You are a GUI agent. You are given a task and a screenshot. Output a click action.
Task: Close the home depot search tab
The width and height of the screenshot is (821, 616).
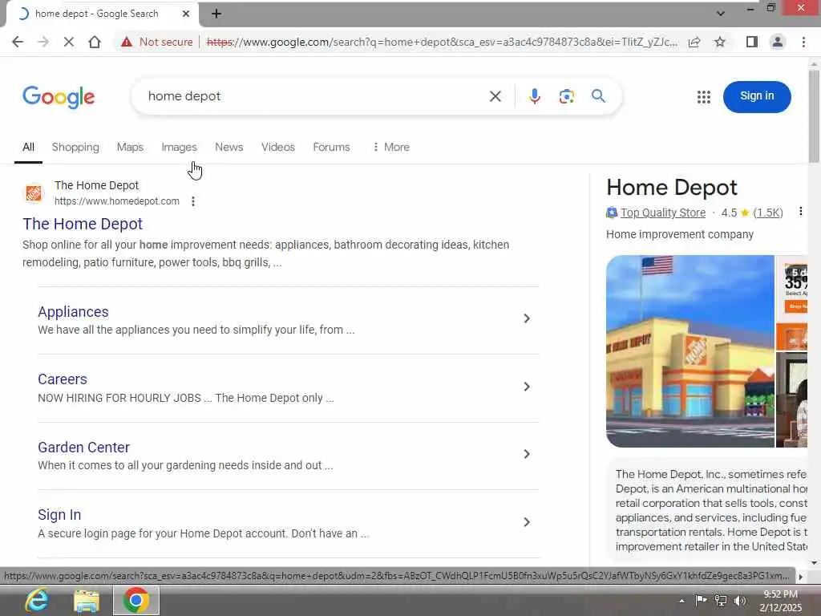(186, 14)
